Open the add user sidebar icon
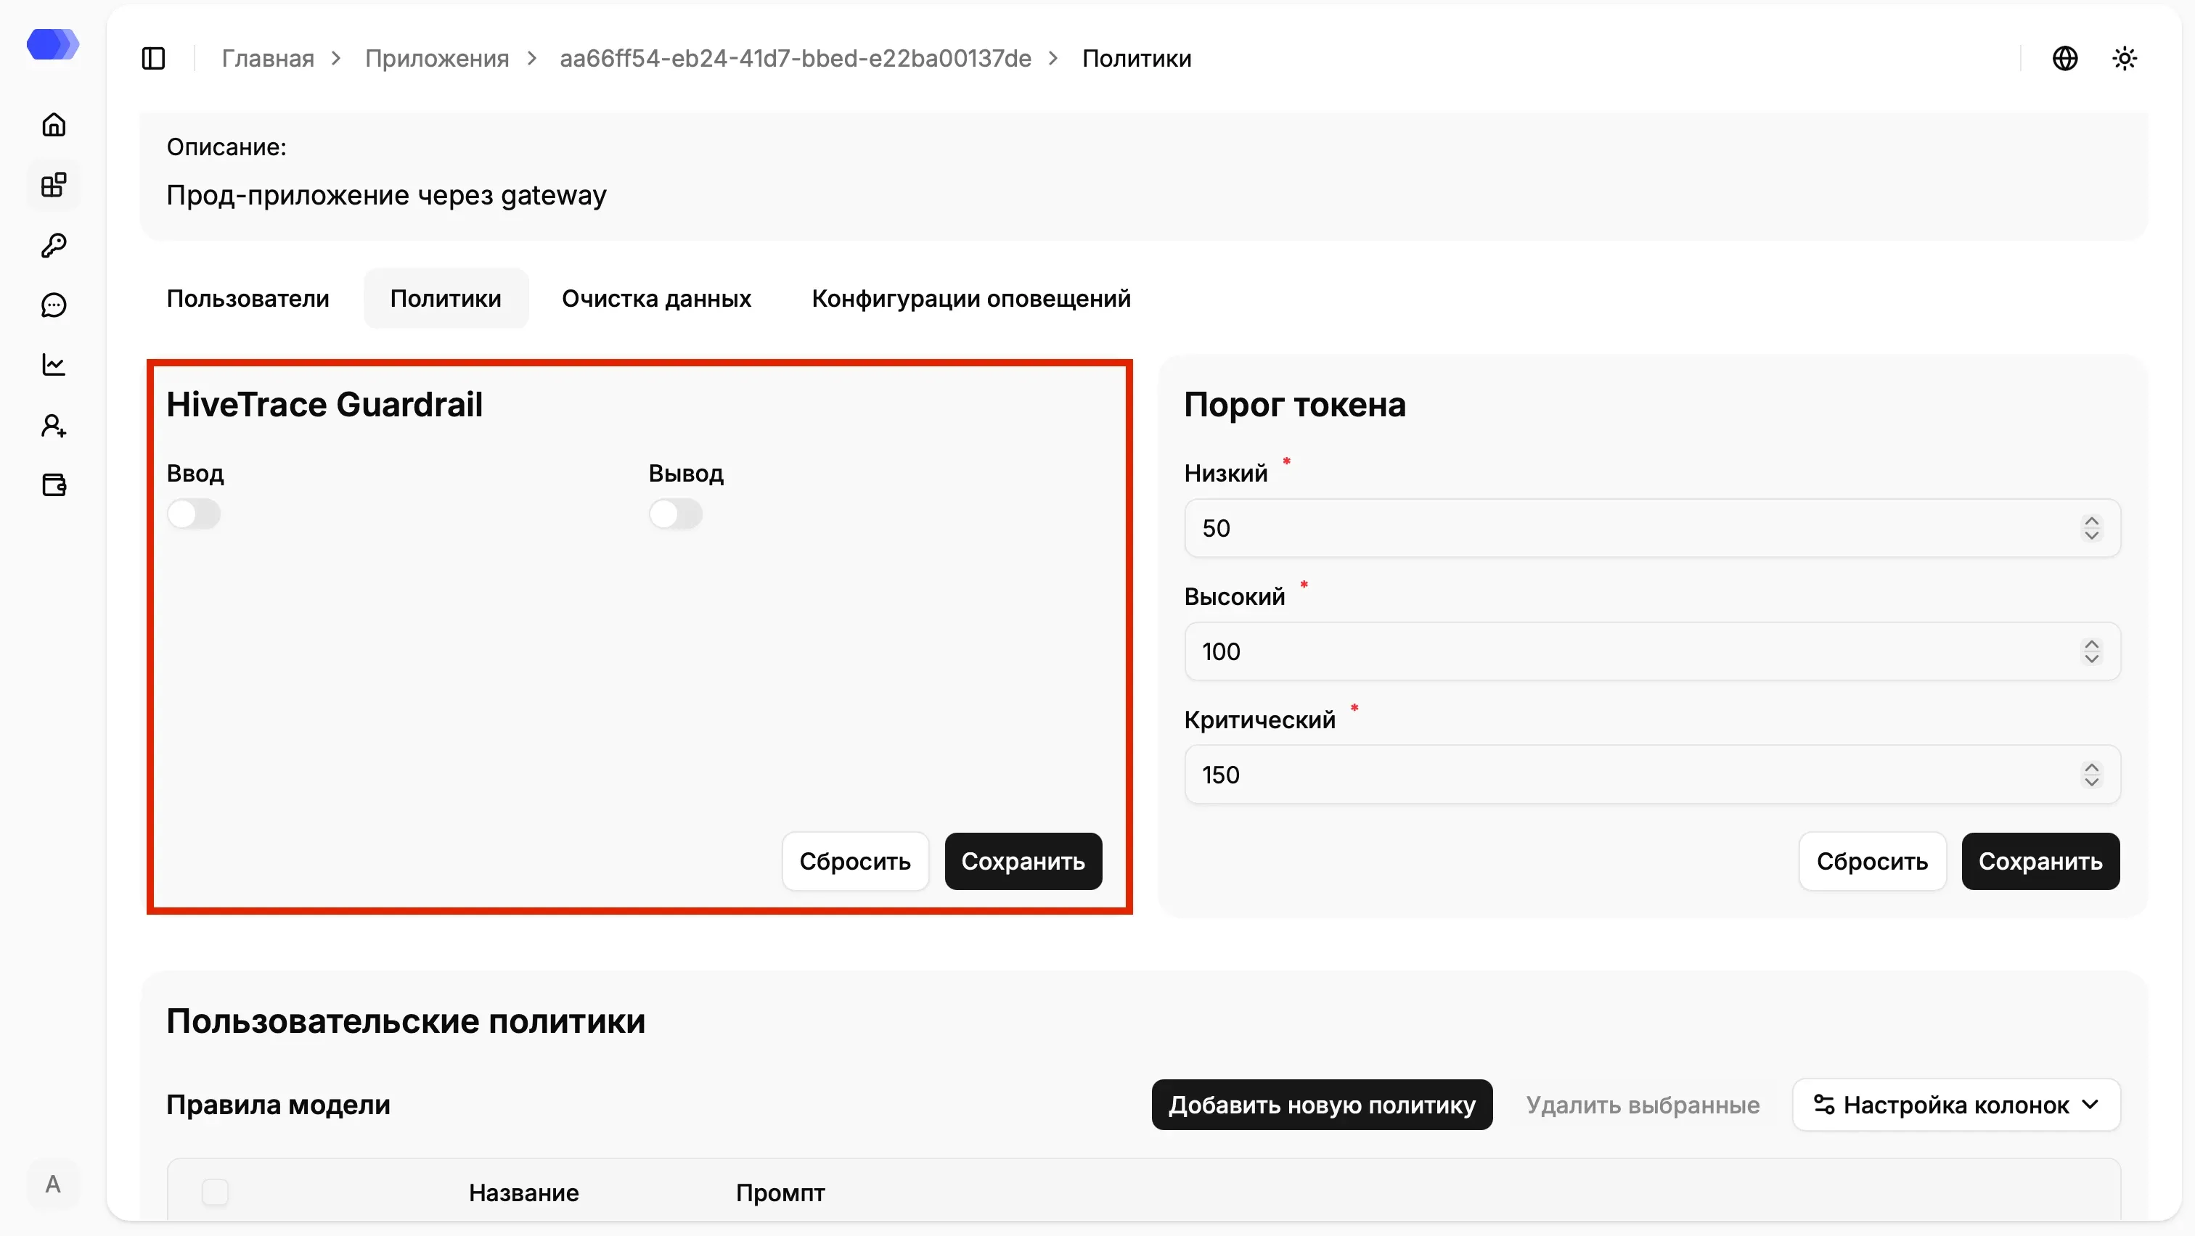 coord(54,426)
